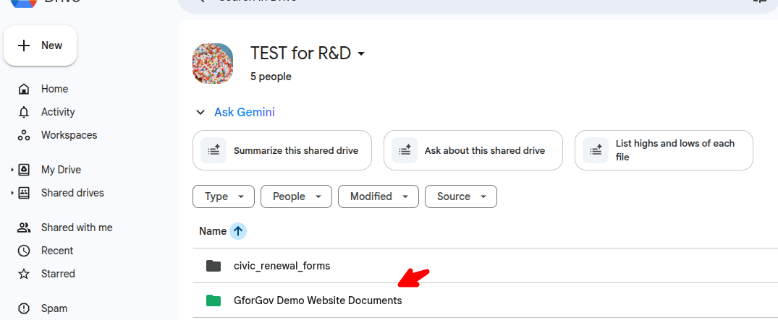Open Recent files
The height and width of the screenshot is (320, 778).
click(57, 251)
